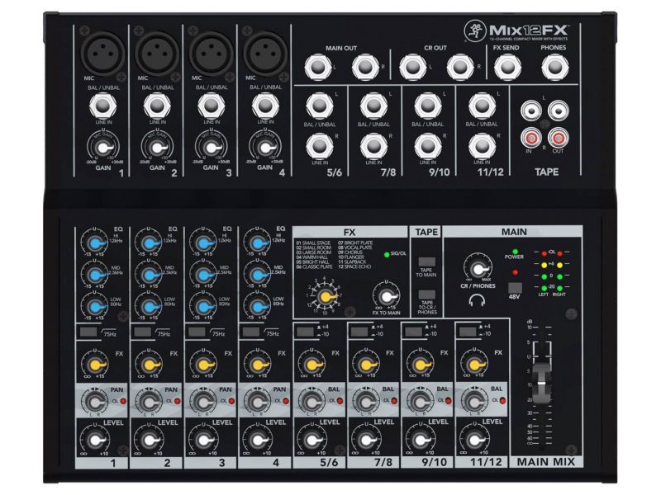Screen dimensions: 661x495
Task: Click the channel 4 GAIN knob
Action: 265,148
